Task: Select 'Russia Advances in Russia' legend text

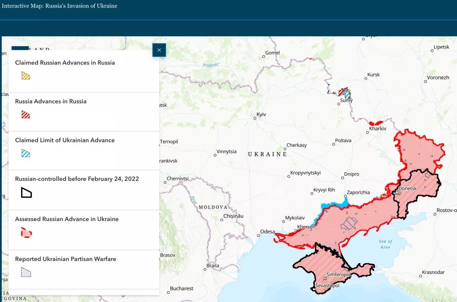Action: tap(51, 101)
